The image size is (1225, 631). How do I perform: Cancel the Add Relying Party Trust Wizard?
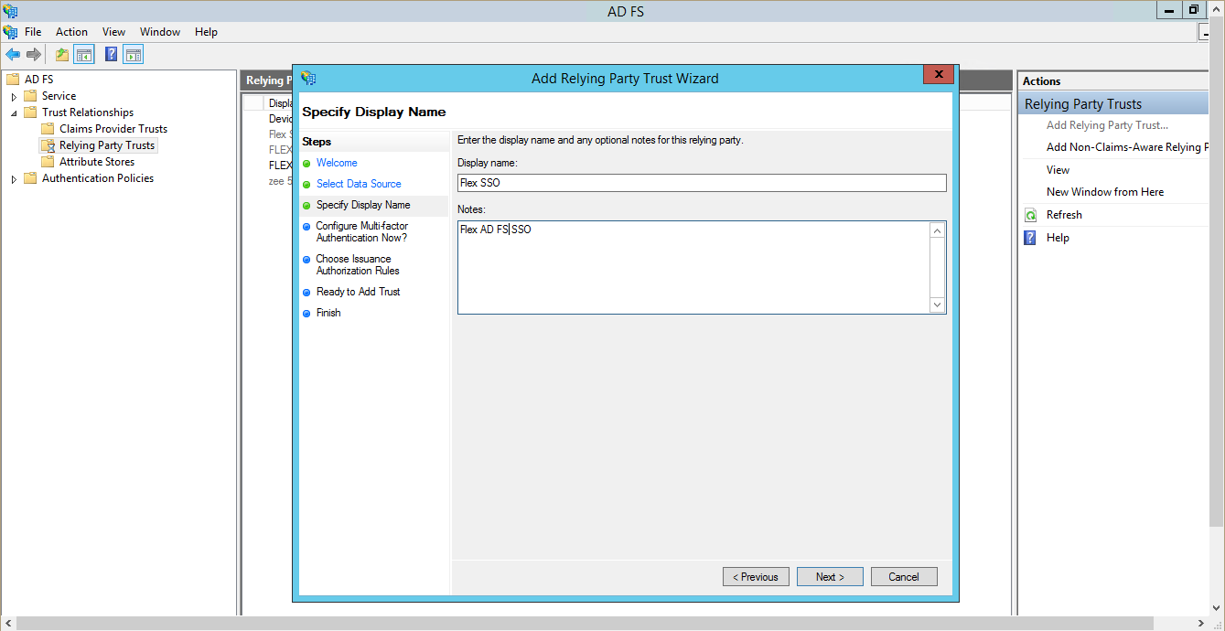pyautogui.click(x=903, y=576)
